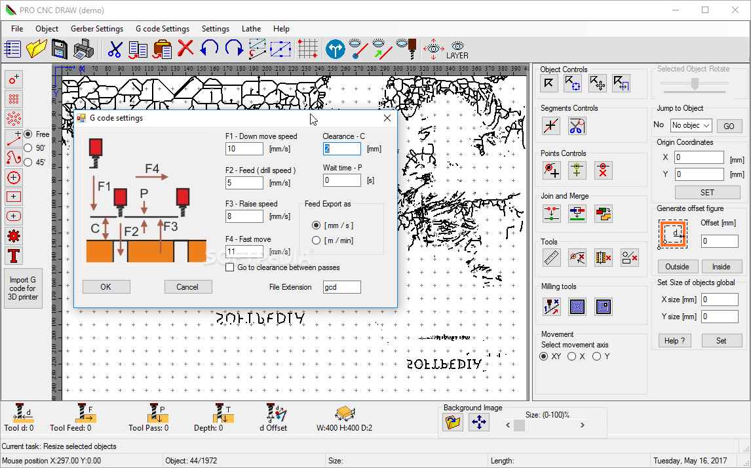Click the Generate offset figure icon
This screenshot has height=468, width=751.
tap(673, 234)
